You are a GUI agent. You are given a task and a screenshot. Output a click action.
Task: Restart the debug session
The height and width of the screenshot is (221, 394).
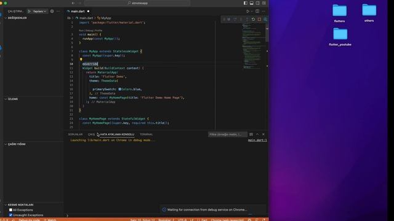253,19
